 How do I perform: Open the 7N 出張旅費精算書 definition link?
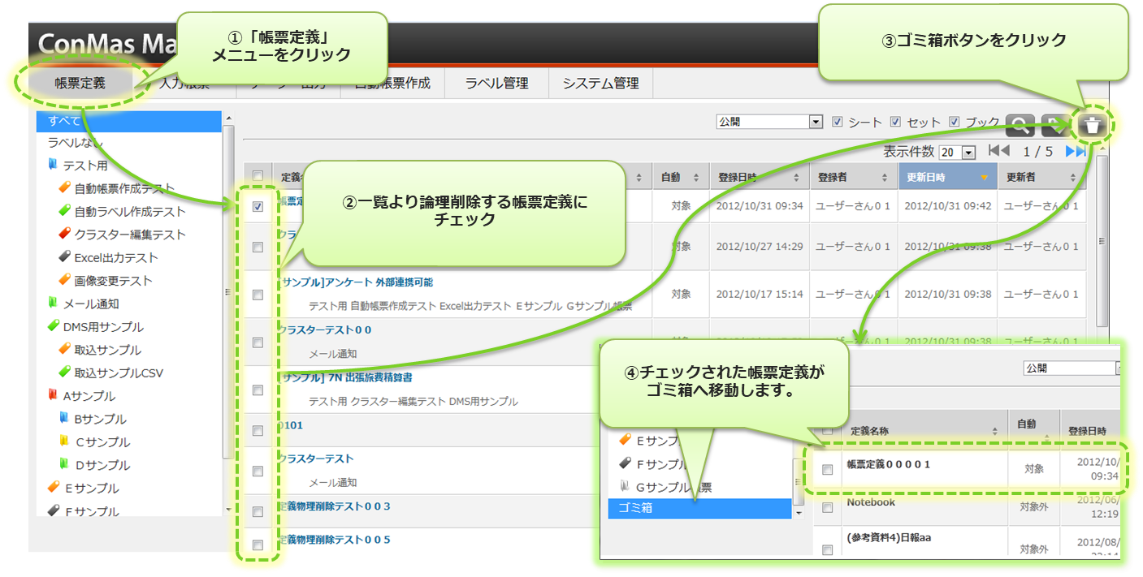point(345,377)
